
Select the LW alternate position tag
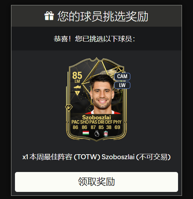click(x=122, y=85)
